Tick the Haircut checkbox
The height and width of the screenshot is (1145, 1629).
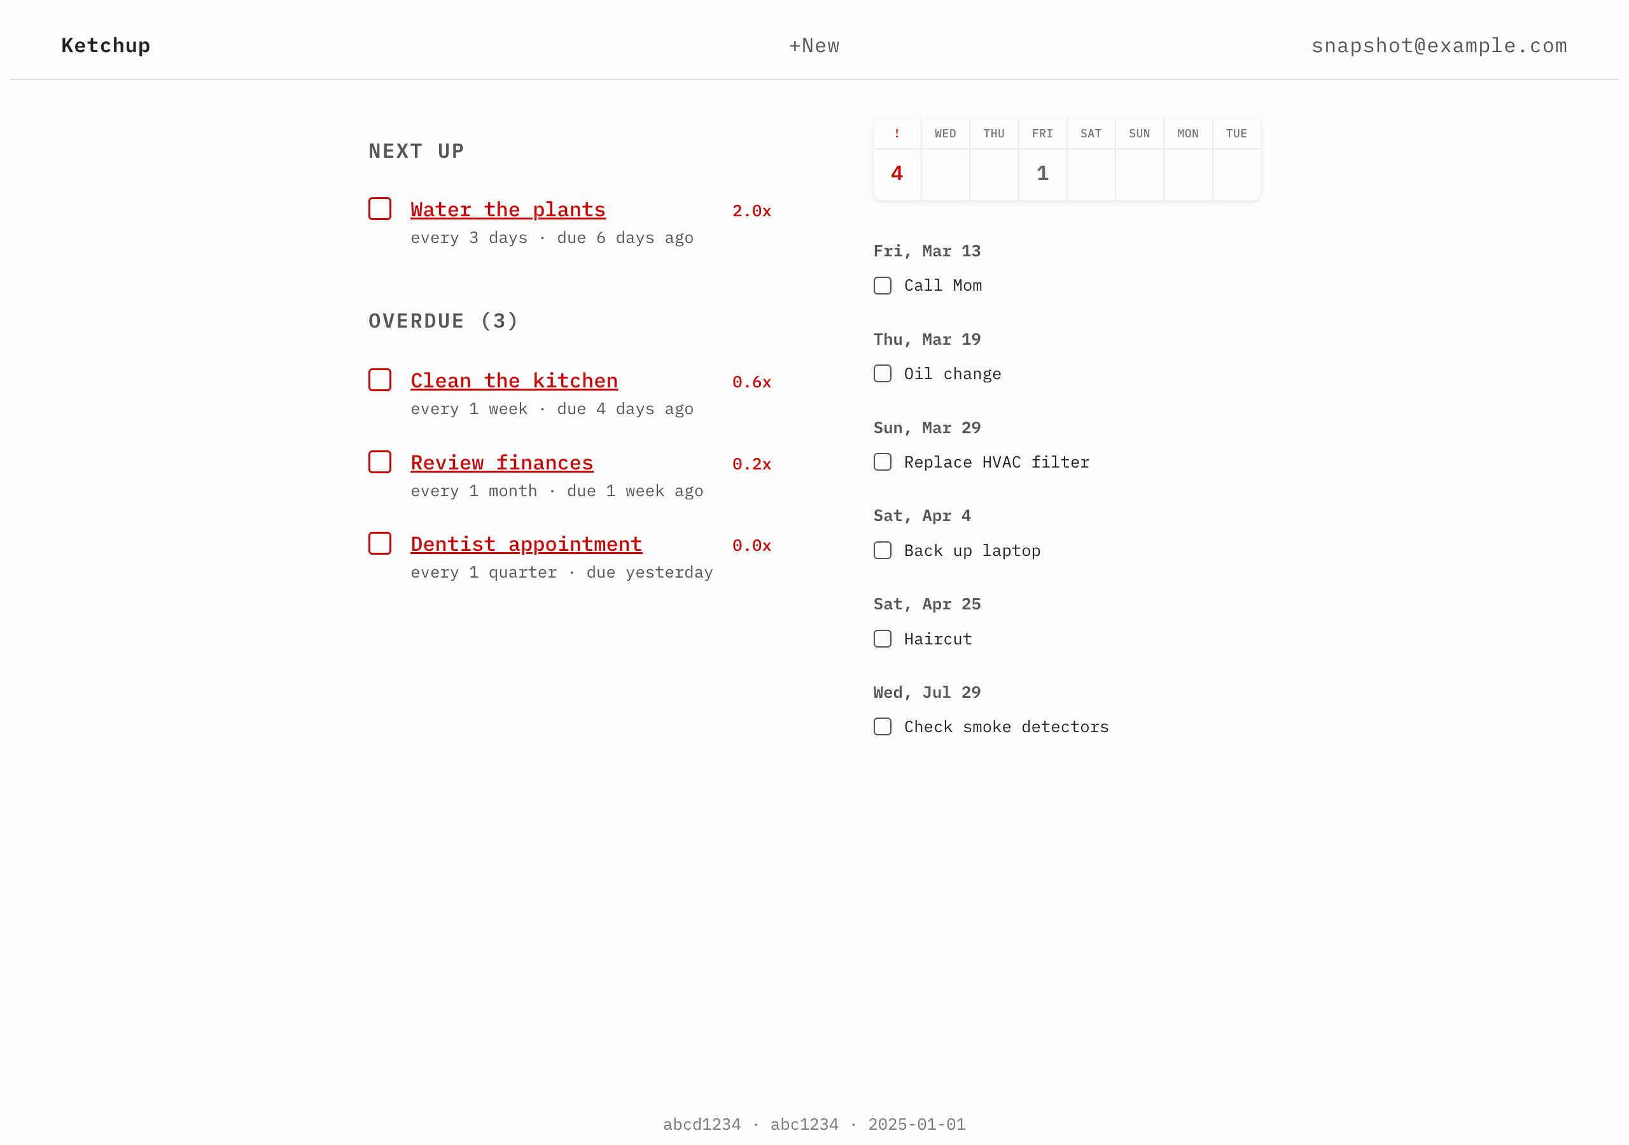click(882, 639)
